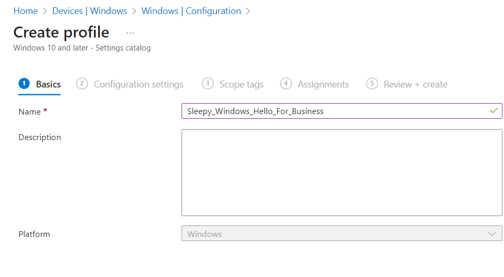Expand the Platform dropdown arrow
The height and width of the screenshot is (277, 504).
click(x=492, y=234)
